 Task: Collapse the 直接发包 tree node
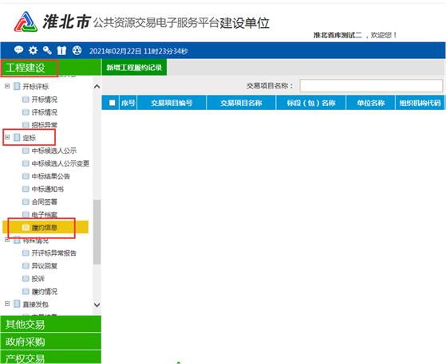tap(7, 303)
